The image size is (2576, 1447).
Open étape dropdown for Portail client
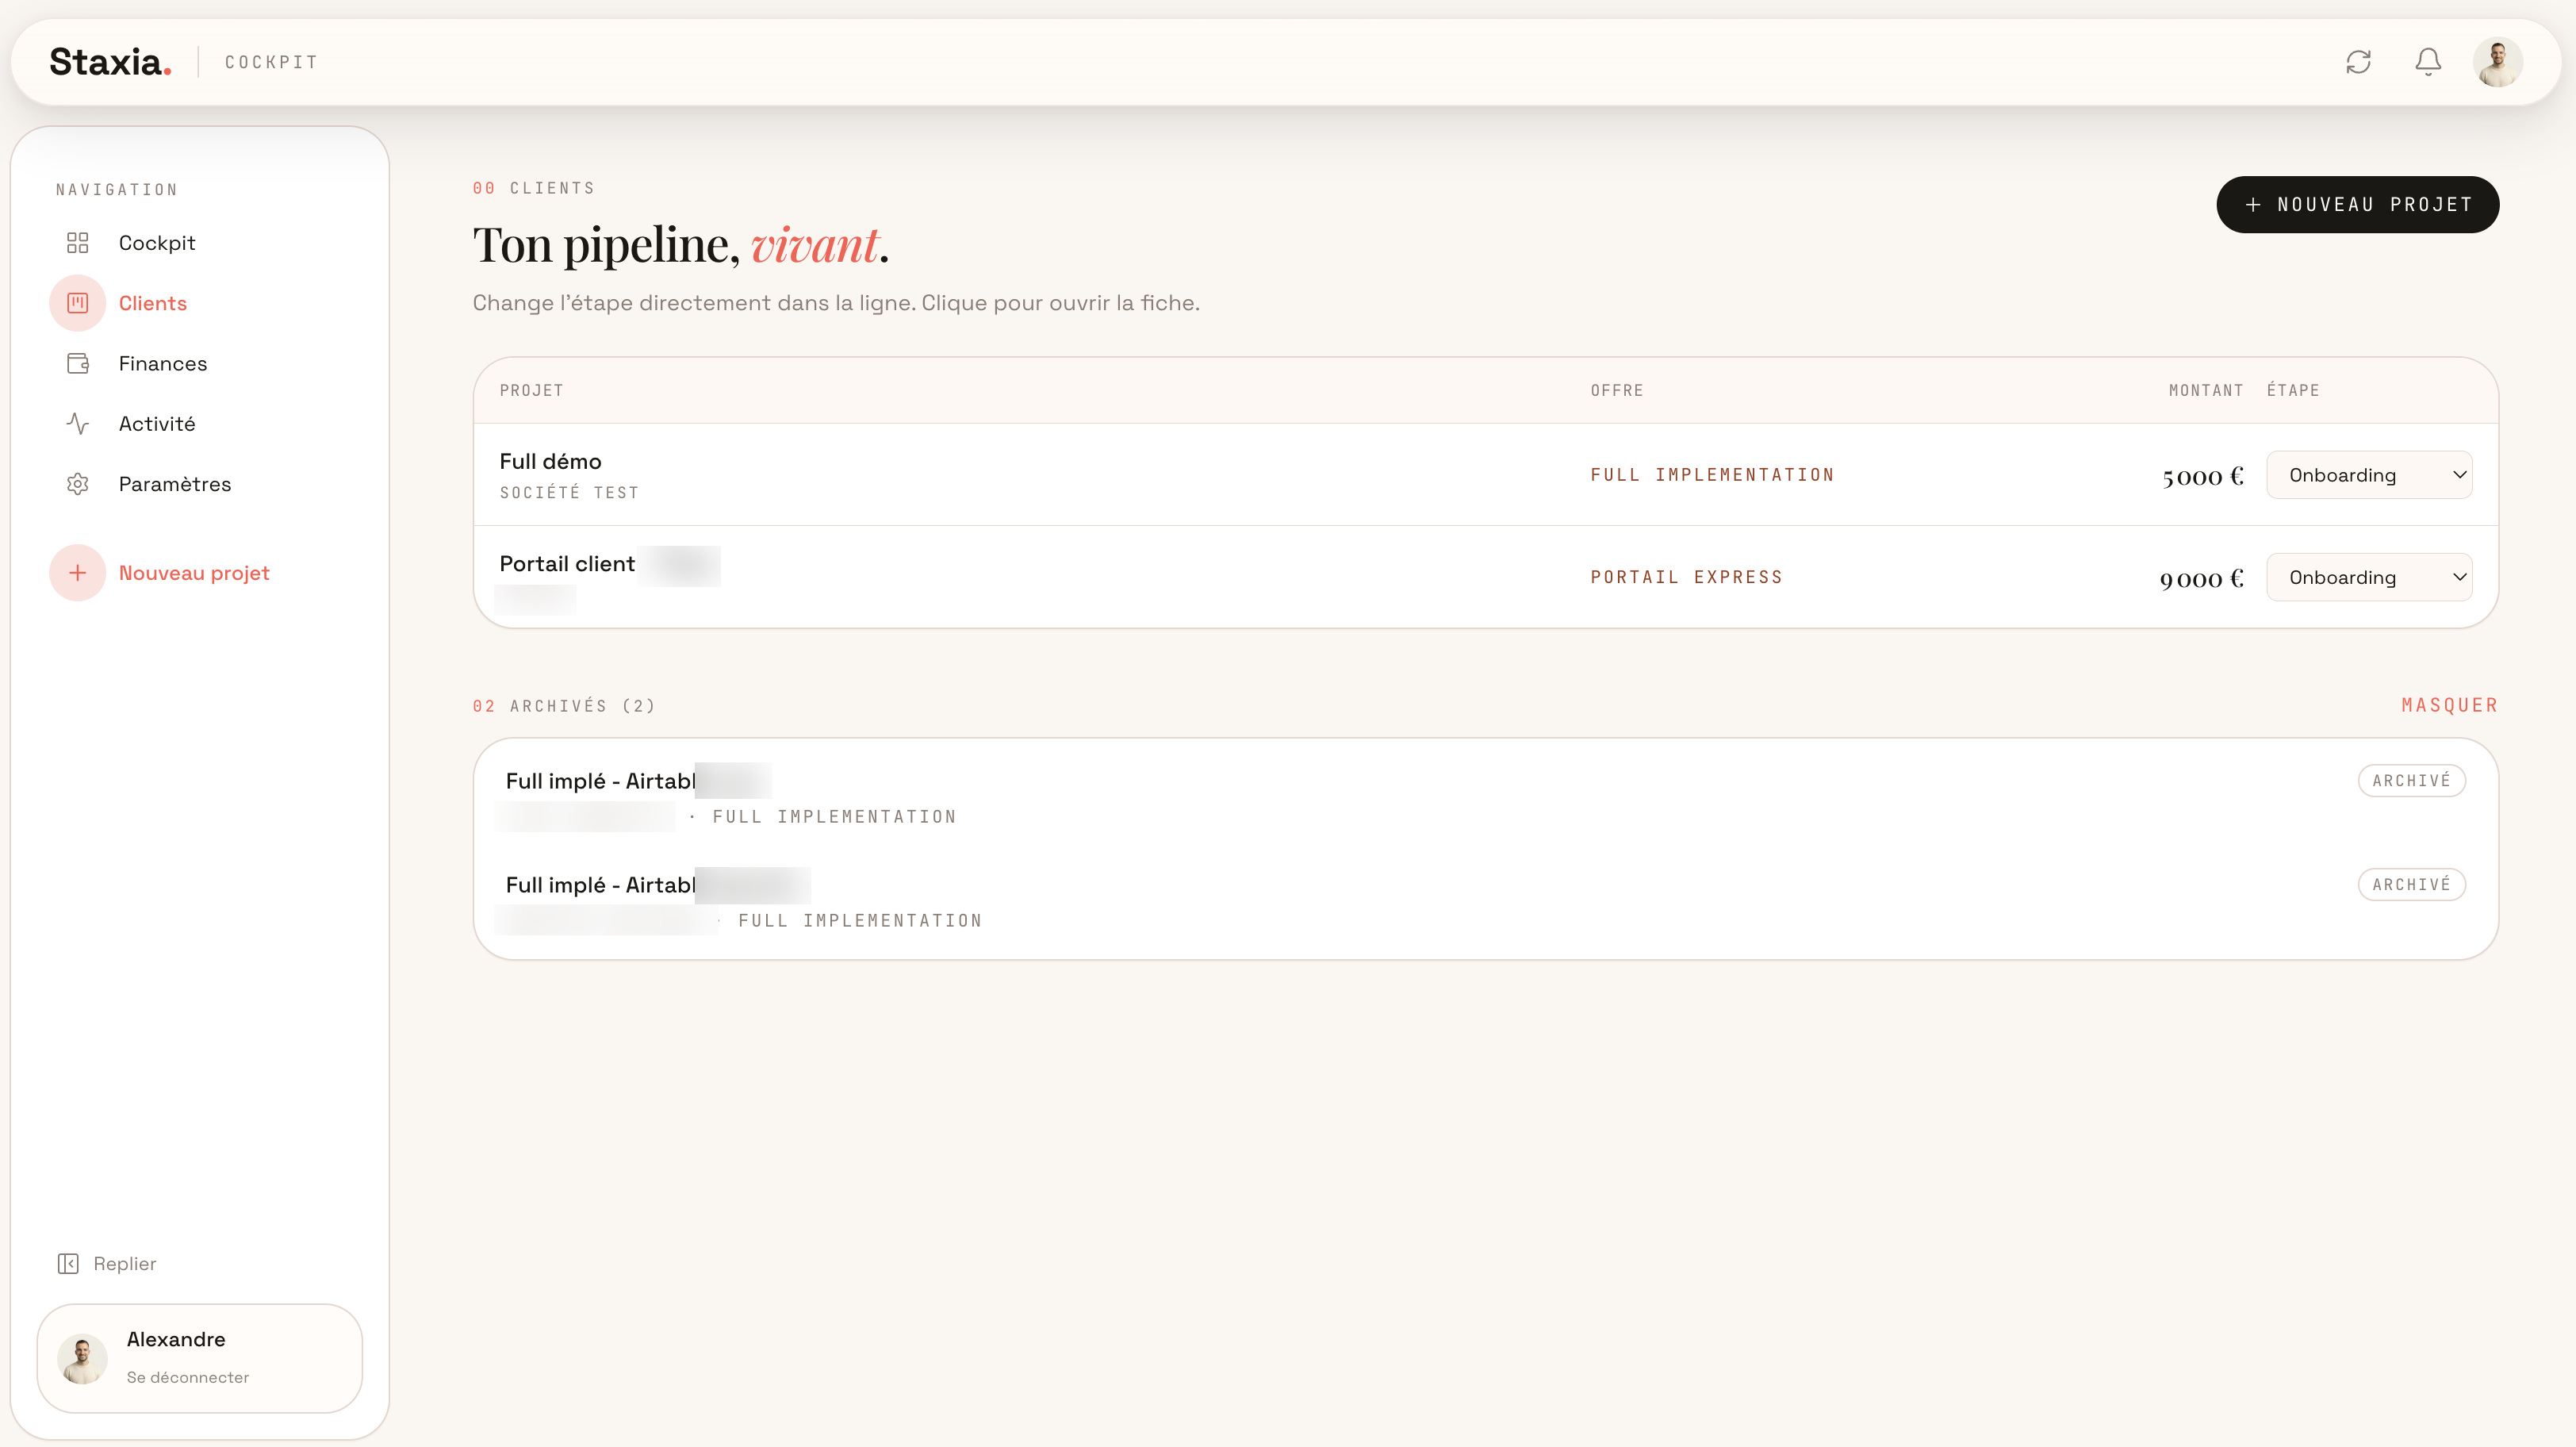[2369, 577]
